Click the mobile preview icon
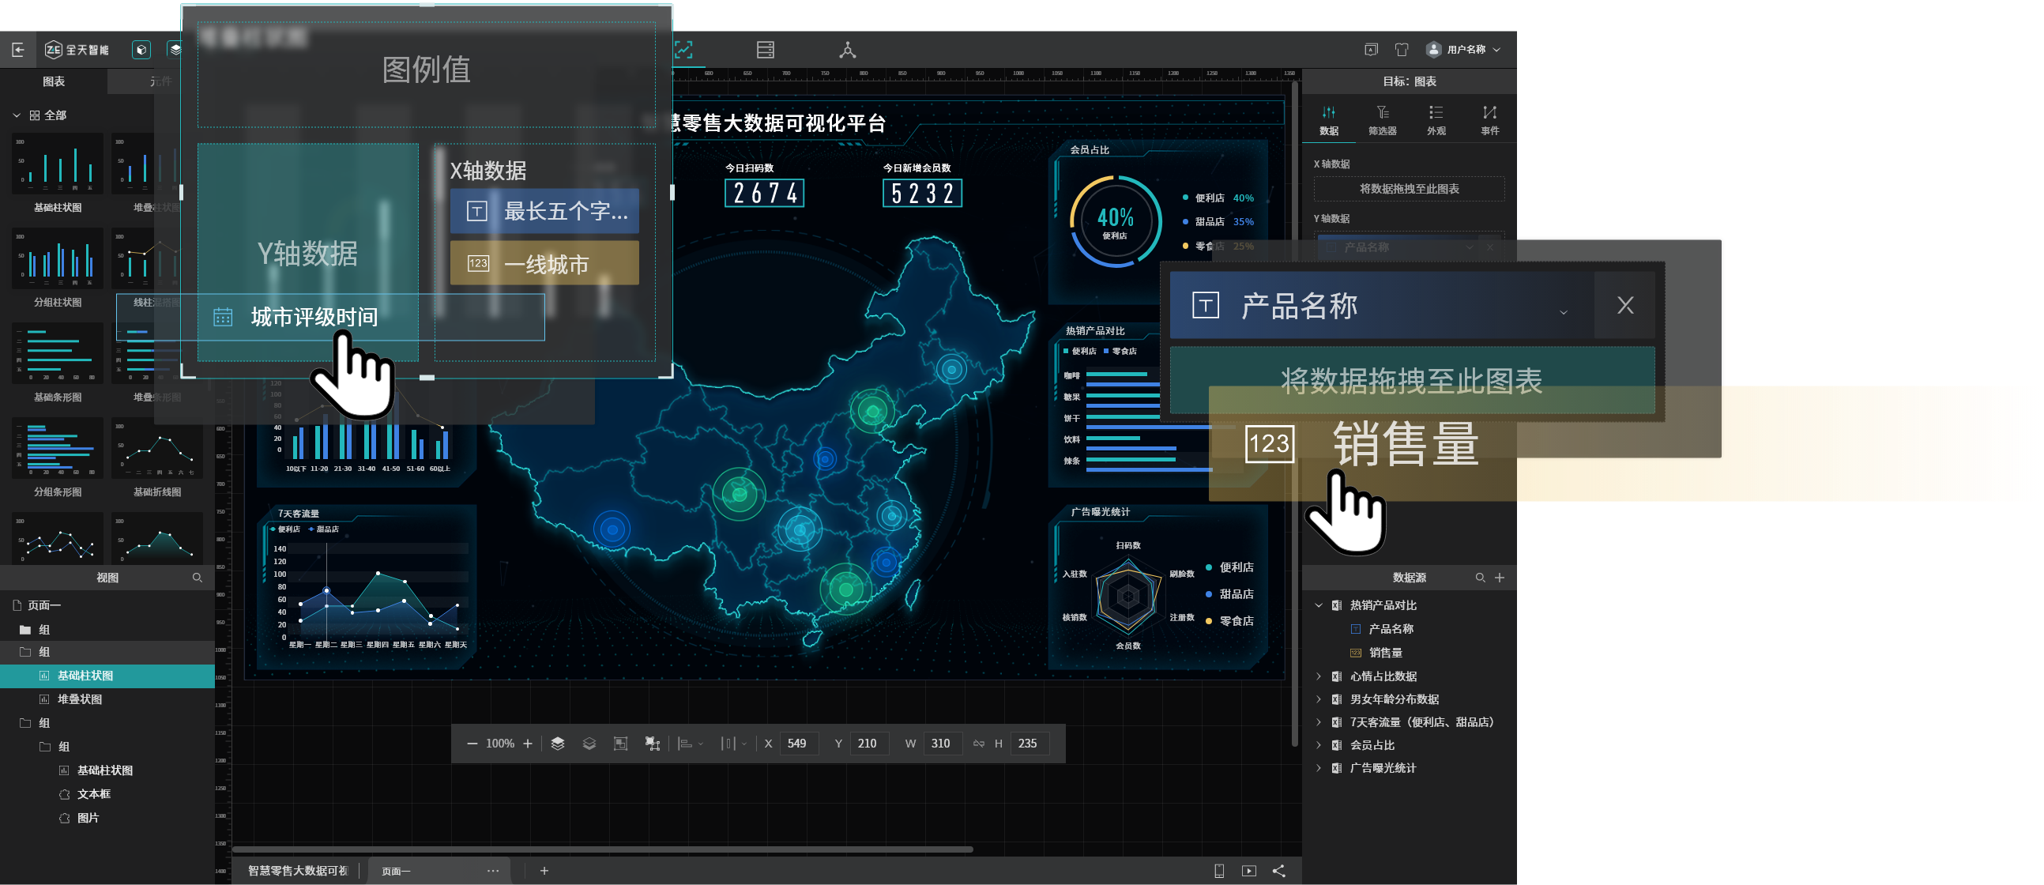This screenshot has width=2044, height=885. point(1220,871)
